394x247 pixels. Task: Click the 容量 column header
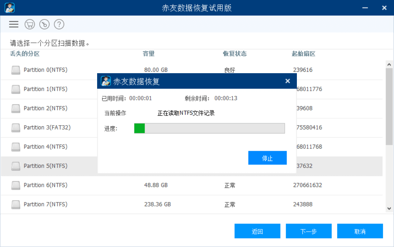(148, 54)
